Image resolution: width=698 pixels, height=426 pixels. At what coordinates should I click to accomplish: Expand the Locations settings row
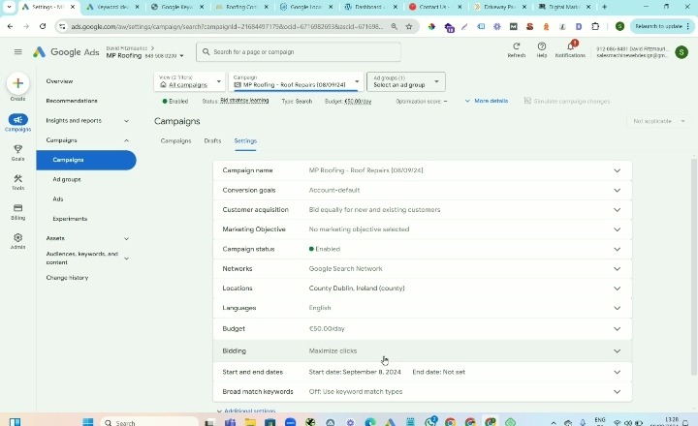[x=617, y=289]
